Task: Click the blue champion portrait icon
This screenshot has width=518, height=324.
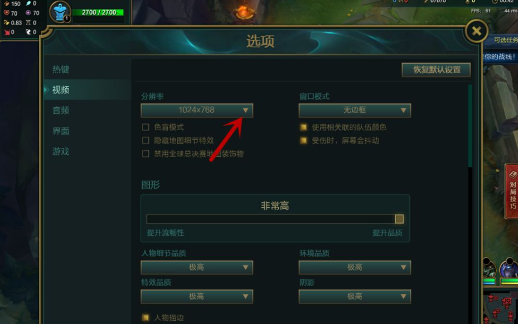Action: [60, 12]
